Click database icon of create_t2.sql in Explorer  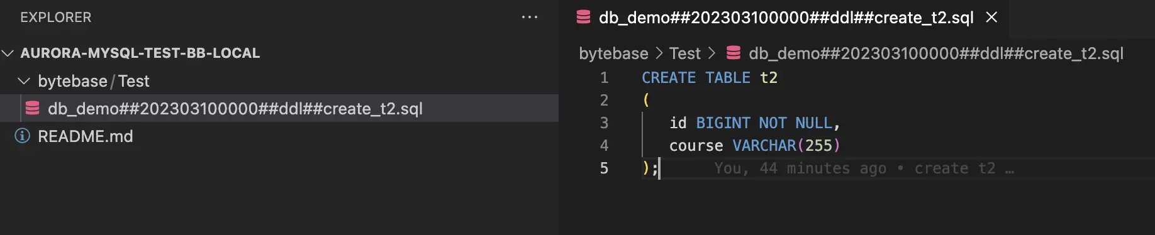pyautogui.click(x=32, y=109)
